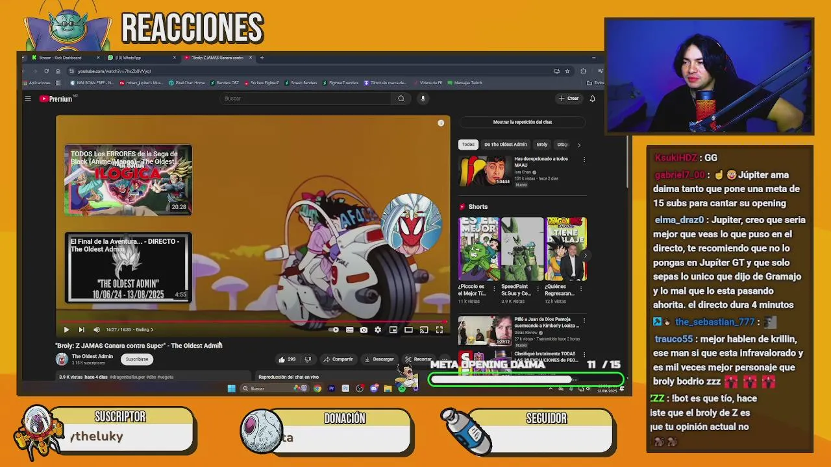Like the video with thumbs up
831x467 pixels.
click(x=287, y=359)
